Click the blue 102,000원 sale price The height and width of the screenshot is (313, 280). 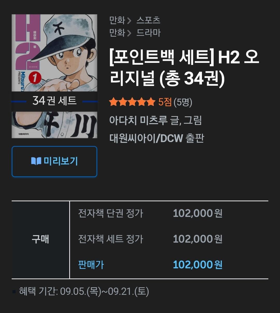pyautogui.click(x=198, y=265)
